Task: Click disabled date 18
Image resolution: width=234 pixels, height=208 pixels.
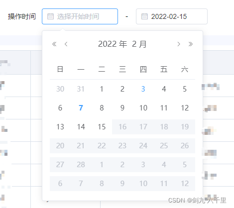Action: [x=164, y=127]
